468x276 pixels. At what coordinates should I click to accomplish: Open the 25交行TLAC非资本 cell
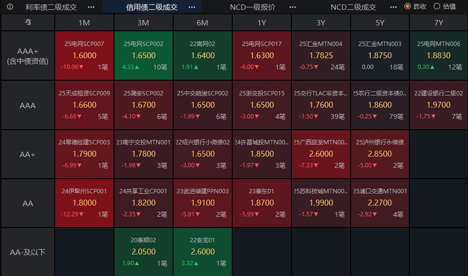[x=321, y=105]
